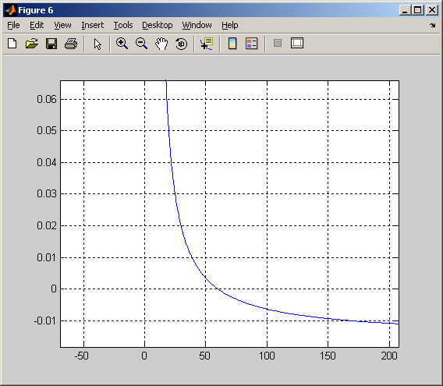Click the New Figure icon
The height and width of the screenshot is (386, 443).
(x=12, y=44)
